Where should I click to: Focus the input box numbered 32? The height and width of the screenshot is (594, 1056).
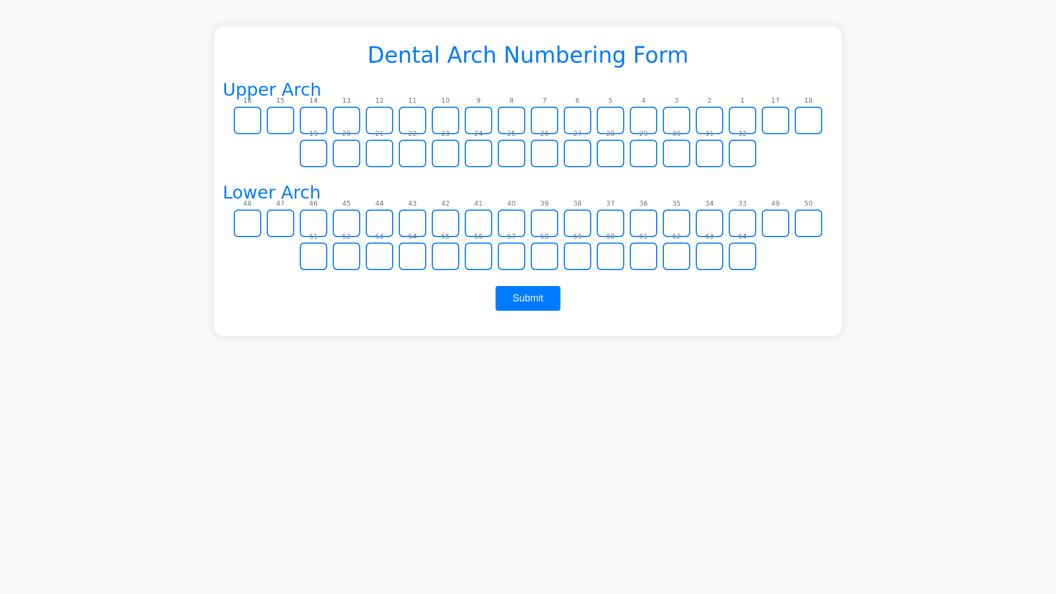click(742, 153)
